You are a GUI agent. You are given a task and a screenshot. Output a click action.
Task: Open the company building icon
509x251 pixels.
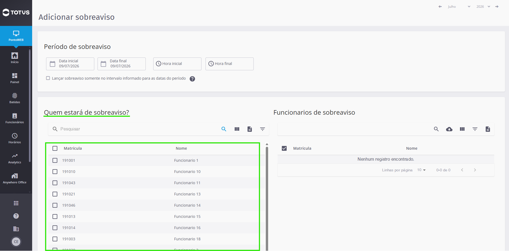[16, 229]
